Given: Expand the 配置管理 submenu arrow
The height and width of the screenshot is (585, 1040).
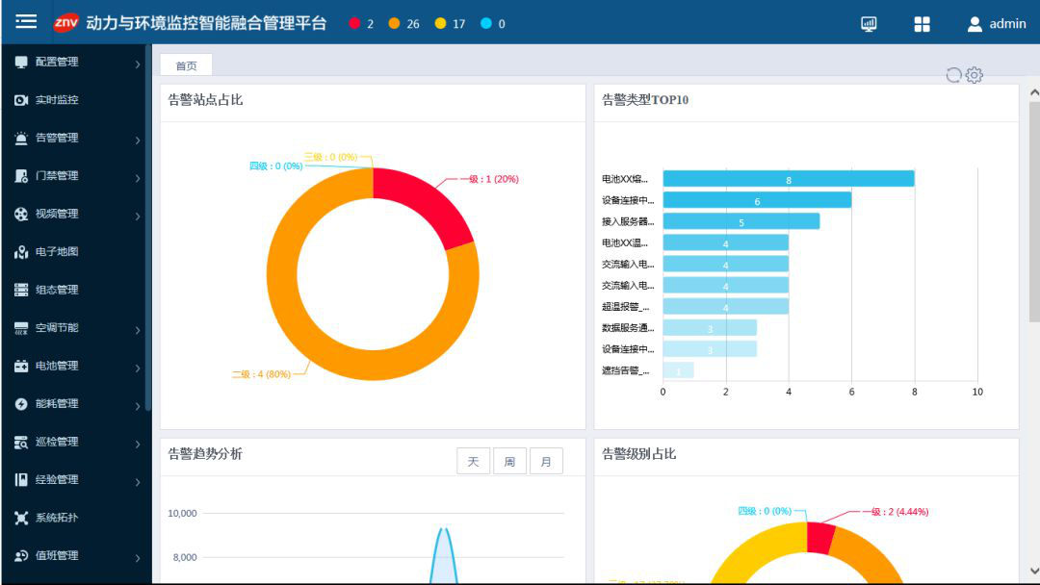Looking at the screenshot, I should 138,64.
